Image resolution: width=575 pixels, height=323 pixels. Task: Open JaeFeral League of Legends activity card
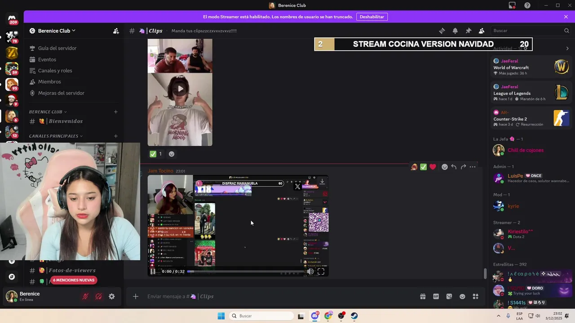pyautogui.click(x=531, y=92)
